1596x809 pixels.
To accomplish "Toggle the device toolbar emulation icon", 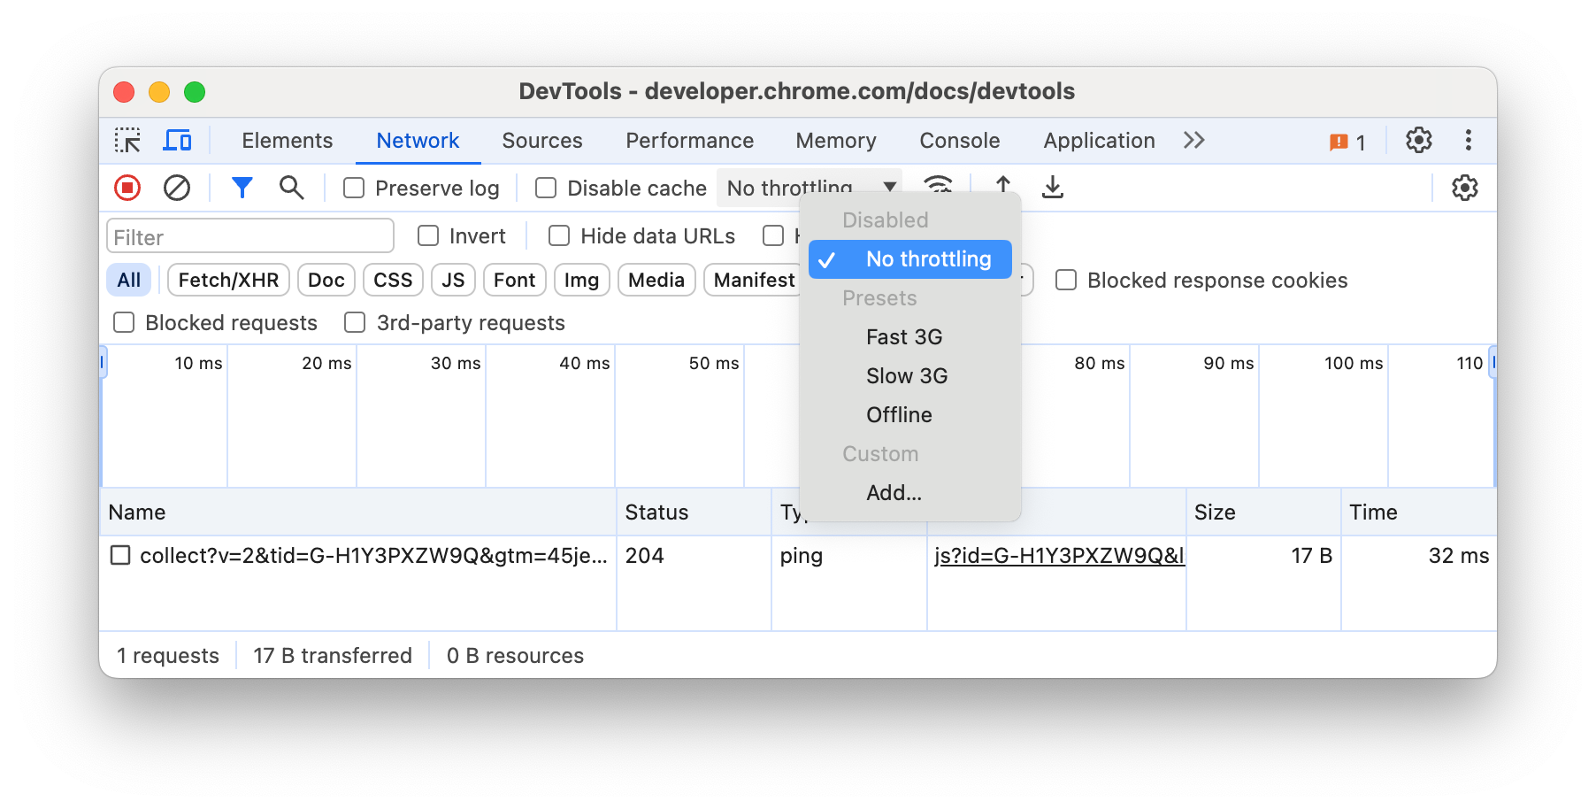I will tap(178, 140).
